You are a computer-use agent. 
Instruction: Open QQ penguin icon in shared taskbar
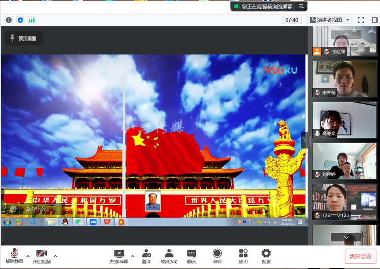(65, 222)
